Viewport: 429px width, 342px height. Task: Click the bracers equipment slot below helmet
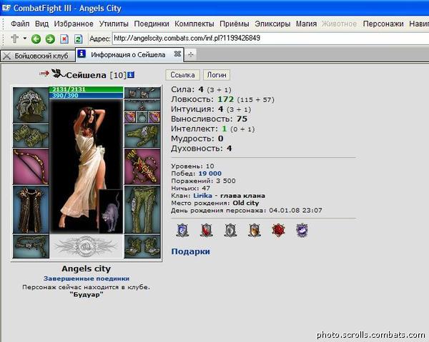pyautogui.click(x=31, y=136)
